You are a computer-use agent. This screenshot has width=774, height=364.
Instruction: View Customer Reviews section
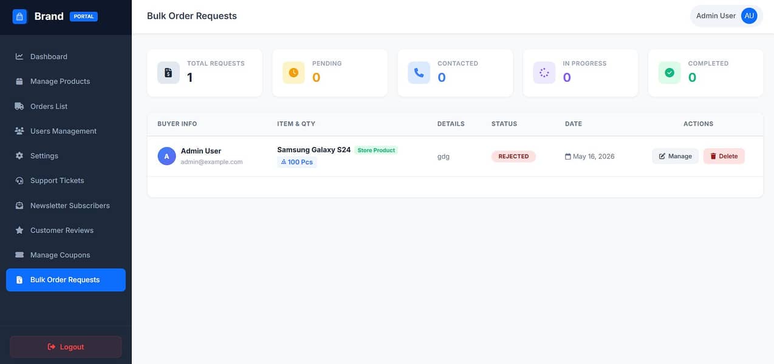pos(66,231)
